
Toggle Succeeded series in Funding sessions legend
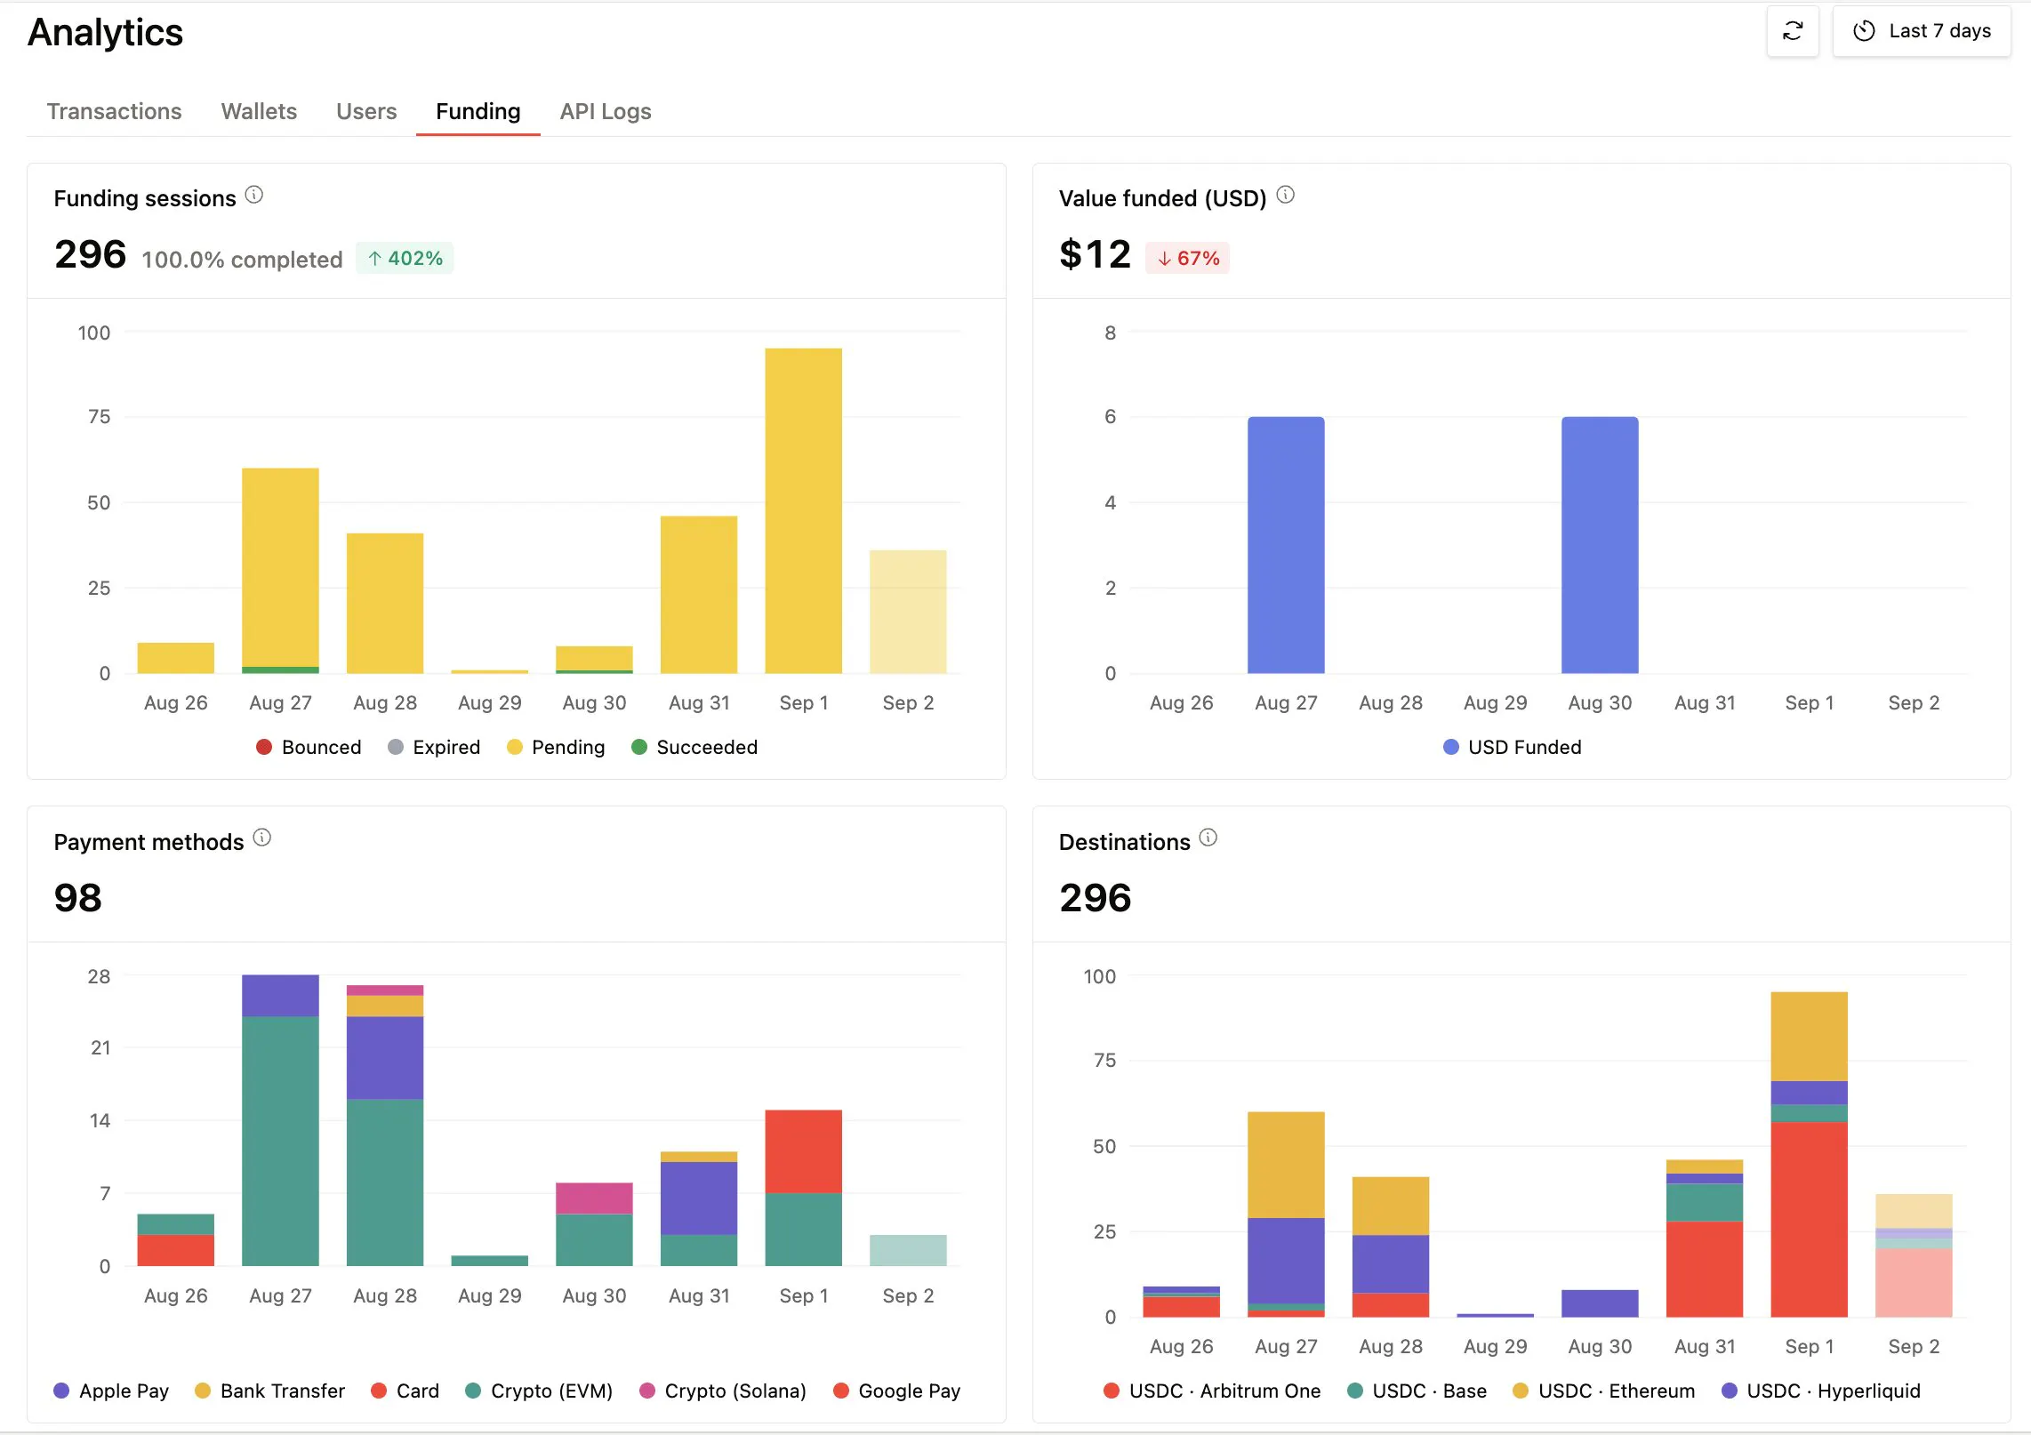pos(694,747)
